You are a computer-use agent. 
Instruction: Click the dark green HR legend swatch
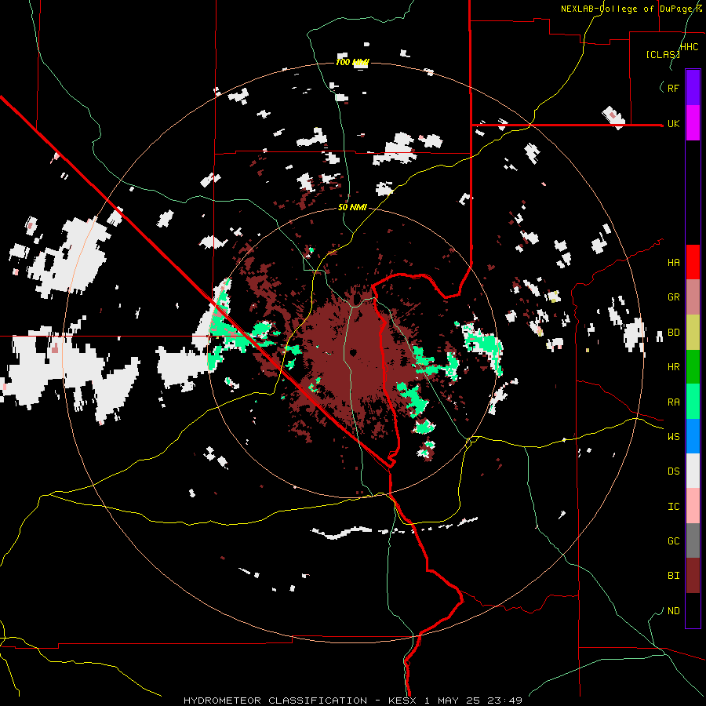click(693, 367)
